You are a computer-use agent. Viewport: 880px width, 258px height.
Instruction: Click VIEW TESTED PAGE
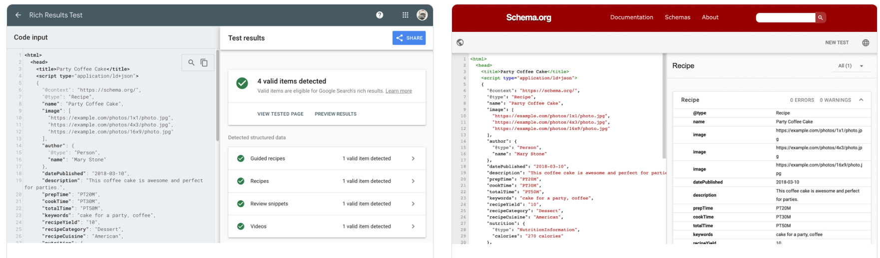(x=280, y=114)
